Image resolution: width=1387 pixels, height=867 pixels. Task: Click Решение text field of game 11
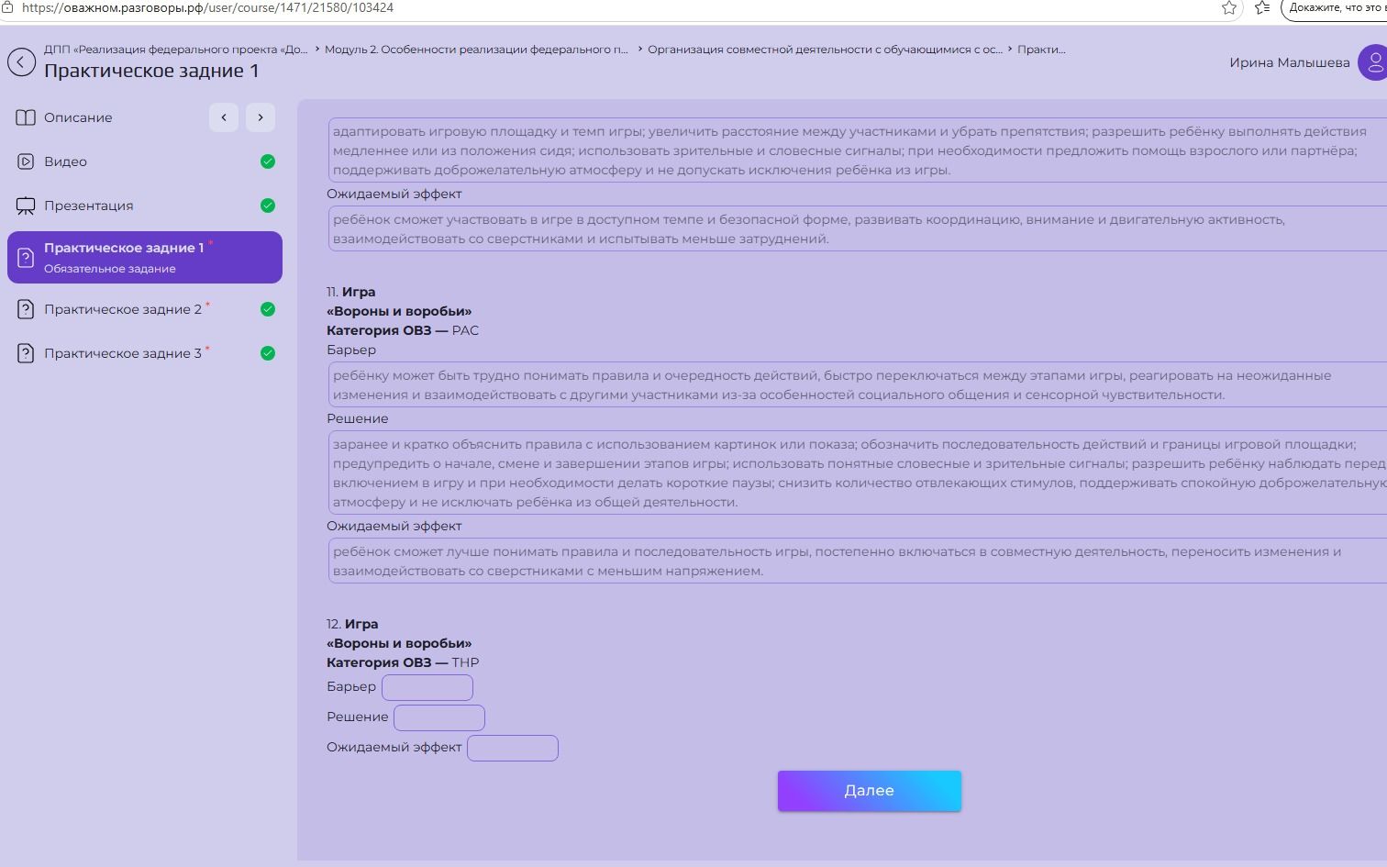click(857, 473)
